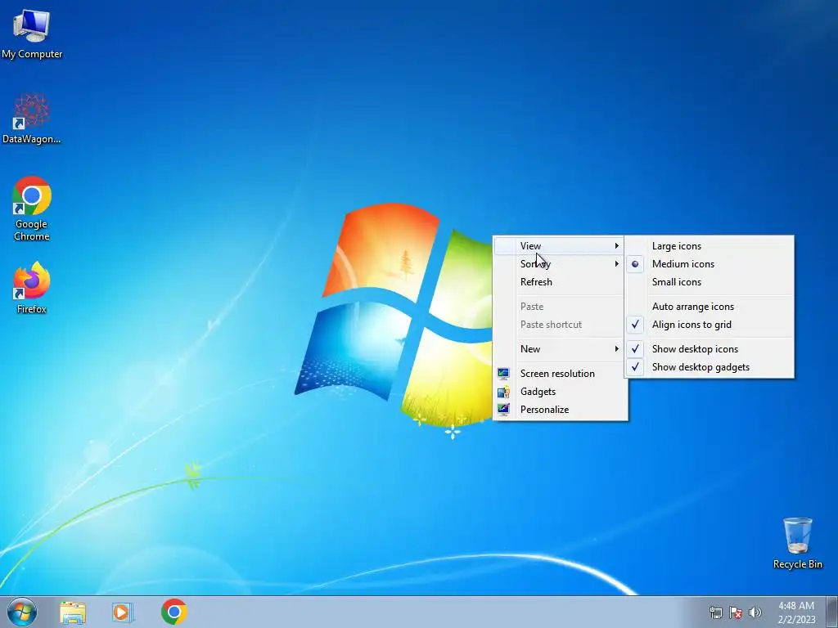Toggle Show desktop icons
Viewport: 838px width, 628px height.
[710, 349]
